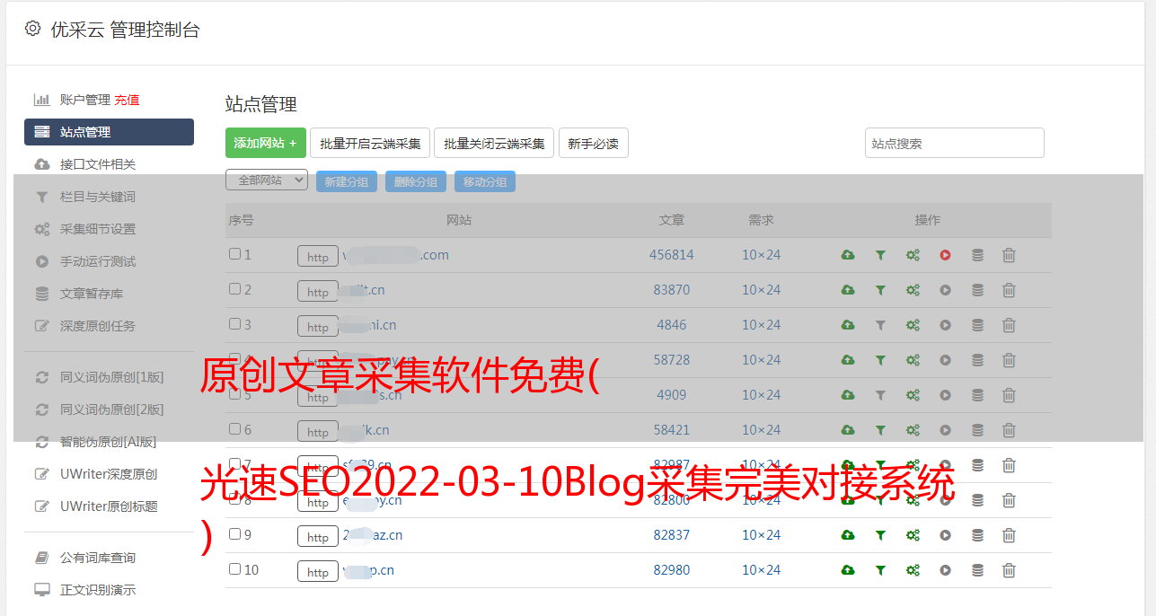The height and width of the screenshot is (616, 1156).
Task: Click the gray filter icon in row 5
Action: pos(880,395)
